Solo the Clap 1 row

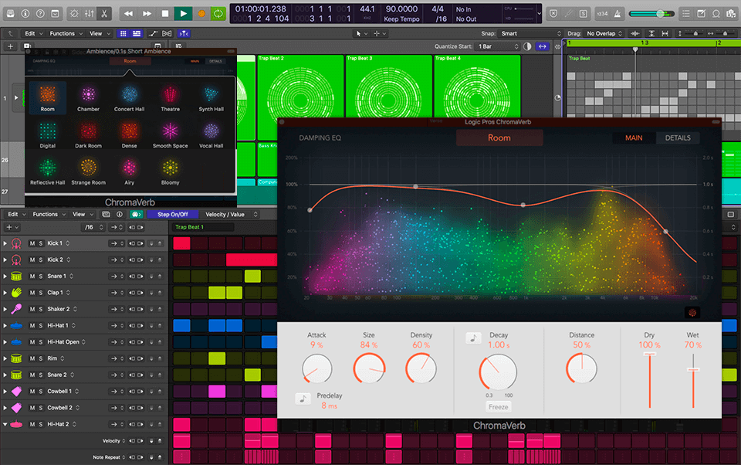(41, 293)
